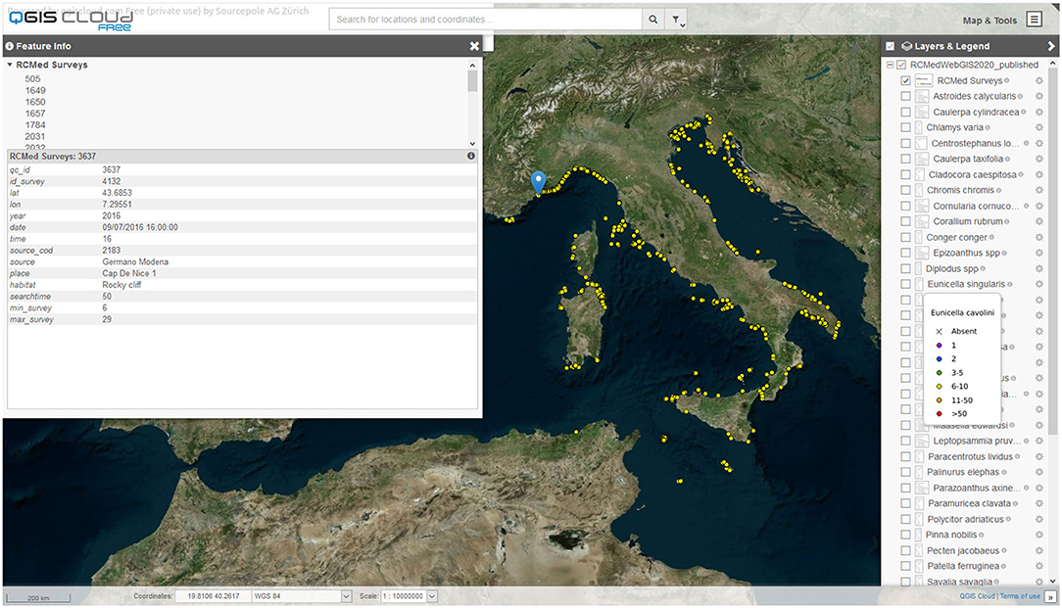Enable the Conger conger layer checkbox

pyautogui.click(x=905, y=238)
